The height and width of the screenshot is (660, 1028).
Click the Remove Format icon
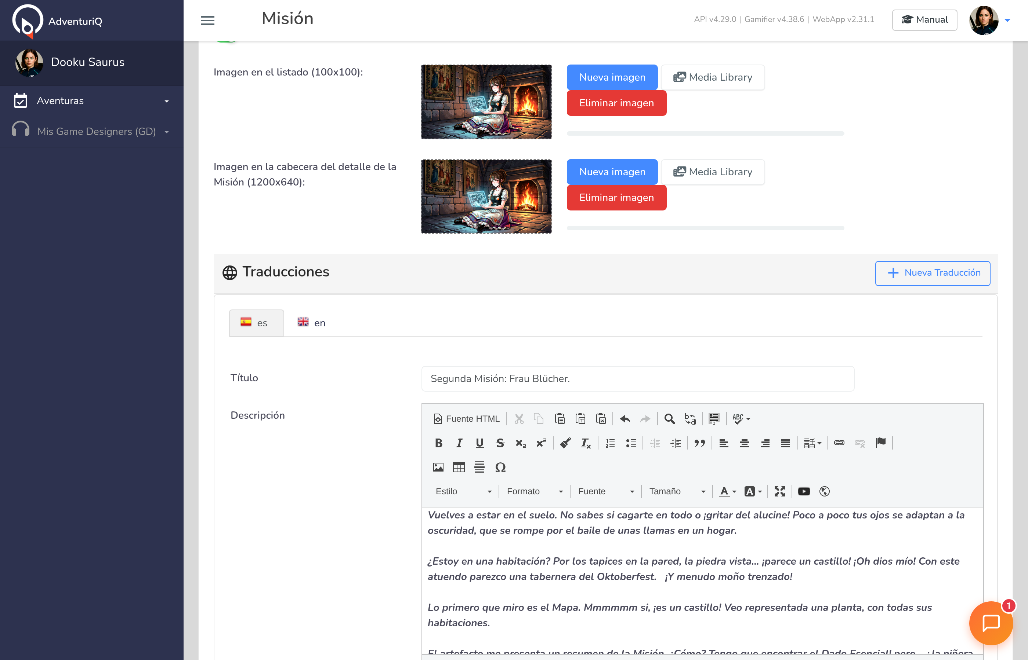[x=586, y=443]
